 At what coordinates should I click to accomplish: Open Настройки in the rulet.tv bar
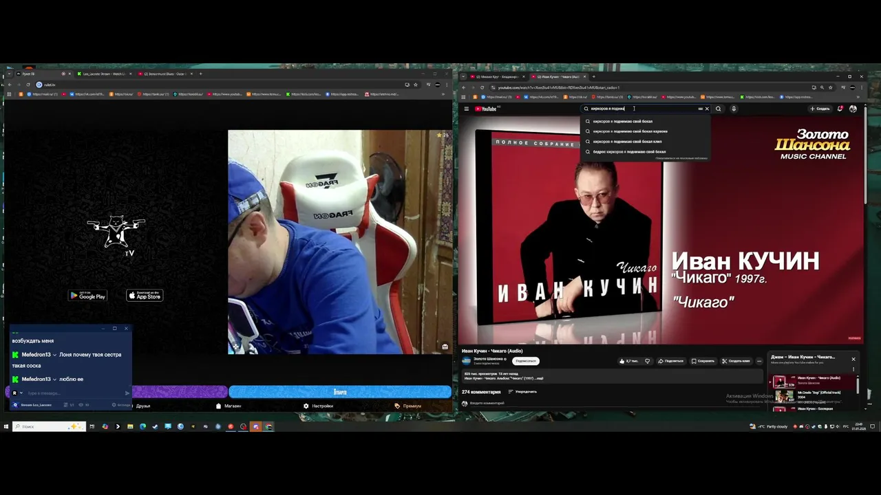[x=318, y=406]
